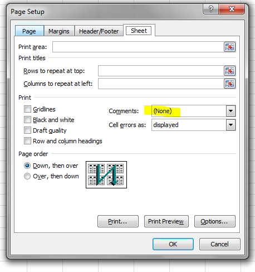Click the Columns to repeat range selector icon
The width and height of the screenshot is (255, 272).
[x=230, y=84]
